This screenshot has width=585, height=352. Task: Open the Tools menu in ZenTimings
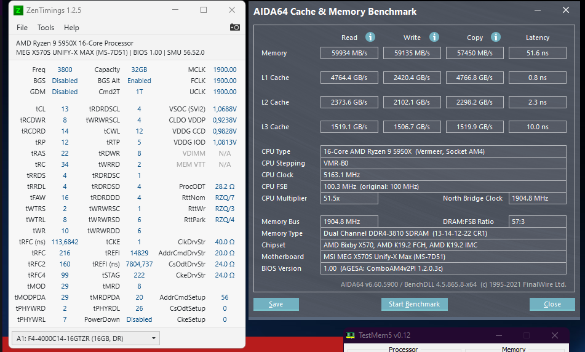[x=46, y=28]
